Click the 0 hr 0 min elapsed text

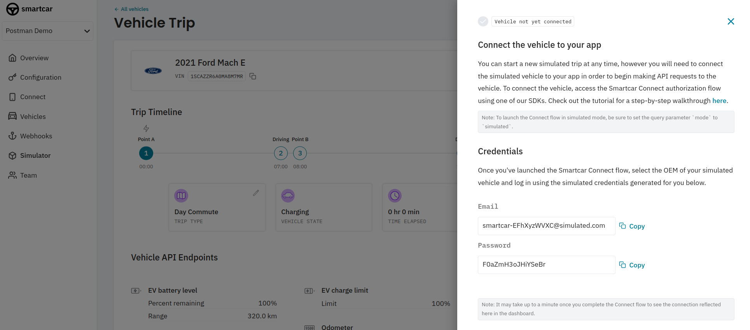tap(404, 212)
